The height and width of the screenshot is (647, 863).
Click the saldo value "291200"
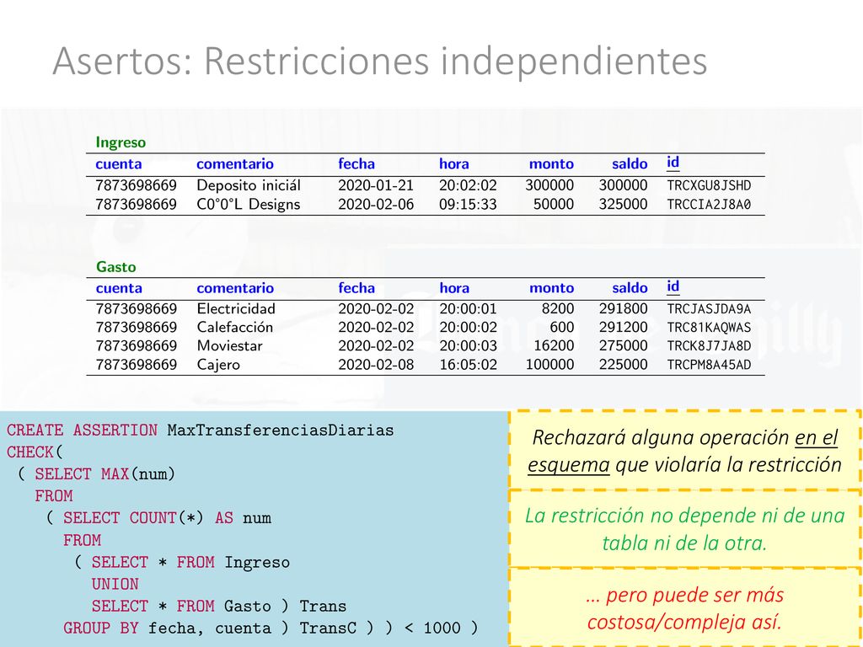click(623, 328)
